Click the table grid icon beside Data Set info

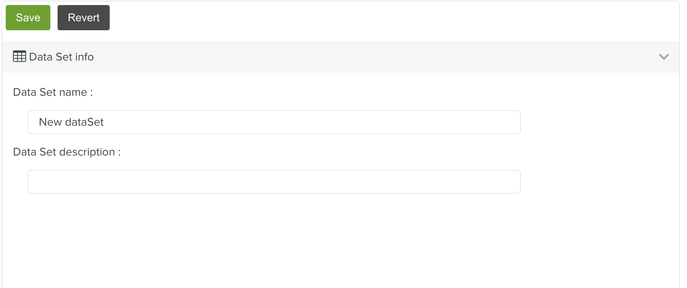[x=19, y=57]
